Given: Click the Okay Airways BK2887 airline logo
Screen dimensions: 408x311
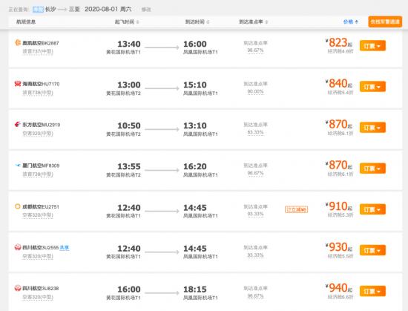Looking at the screenshot, I should pos(18,43).
